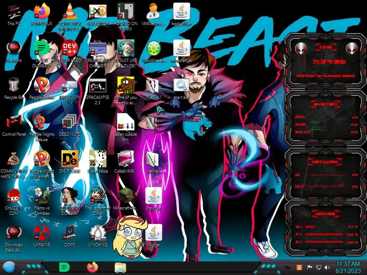
Task: Click the SYSTEM header on the gadget
Action: pos(325,104)
